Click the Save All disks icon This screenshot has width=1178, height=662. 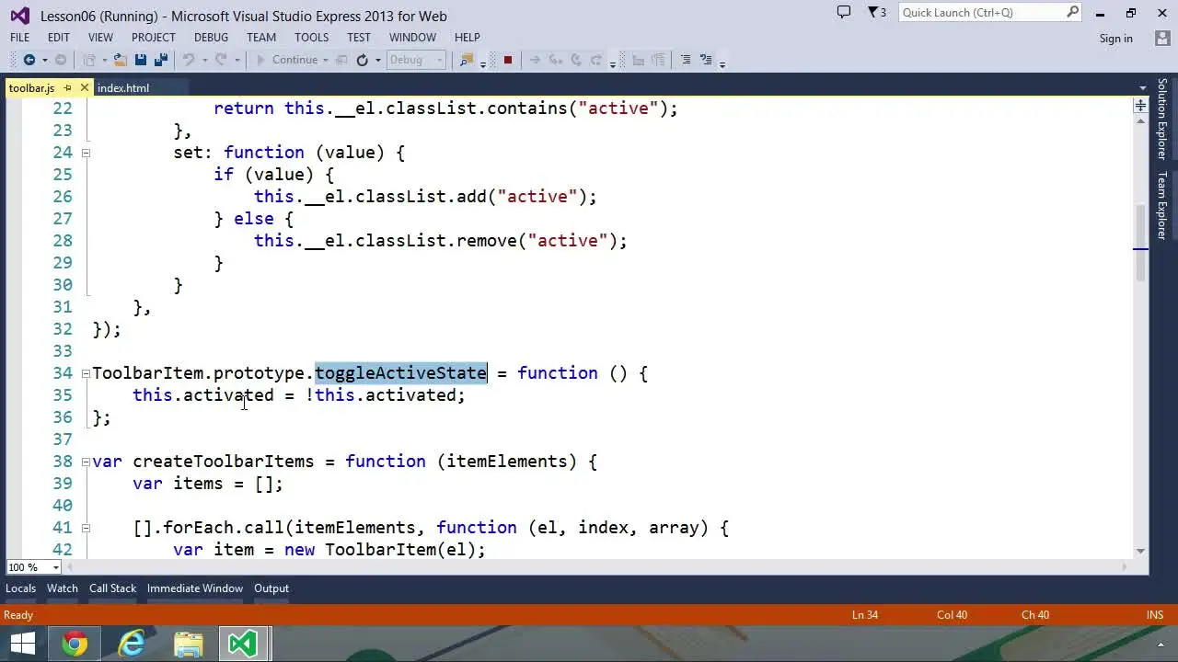pos(161,60)
